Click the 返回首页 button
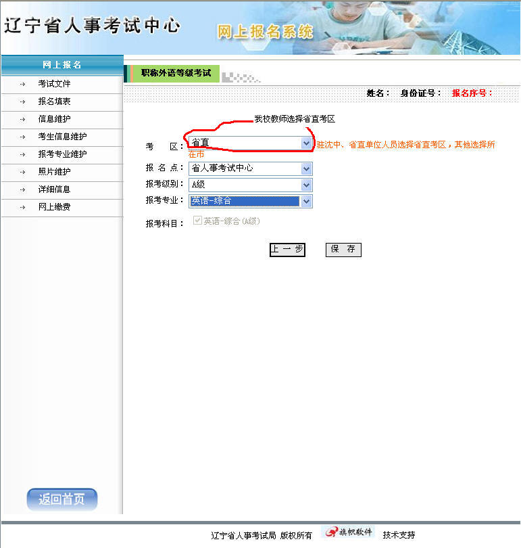521x548 pixels. [62, 500]
